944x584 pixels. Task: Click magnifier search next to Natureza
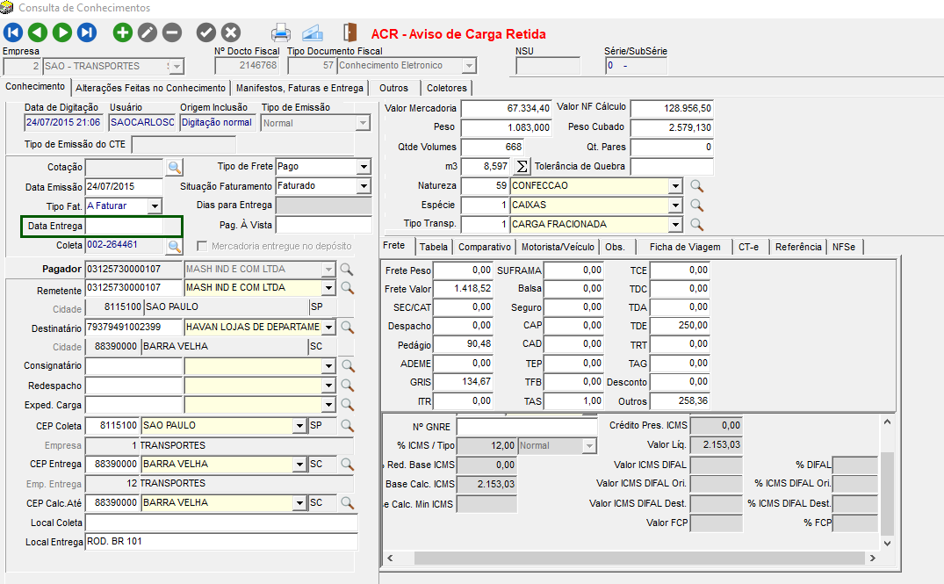pyautogui.click(x=696, y=186)
